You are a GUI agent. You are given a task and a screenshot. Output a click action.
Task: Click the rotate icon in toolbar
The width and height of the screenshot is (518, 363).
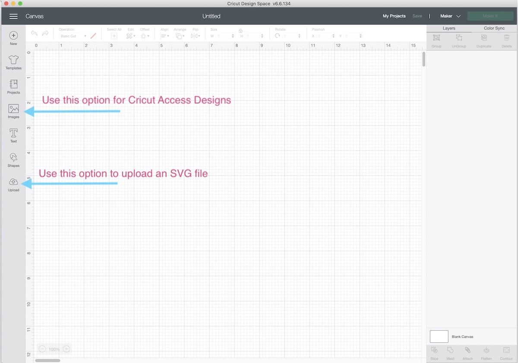tap(278, 36)
